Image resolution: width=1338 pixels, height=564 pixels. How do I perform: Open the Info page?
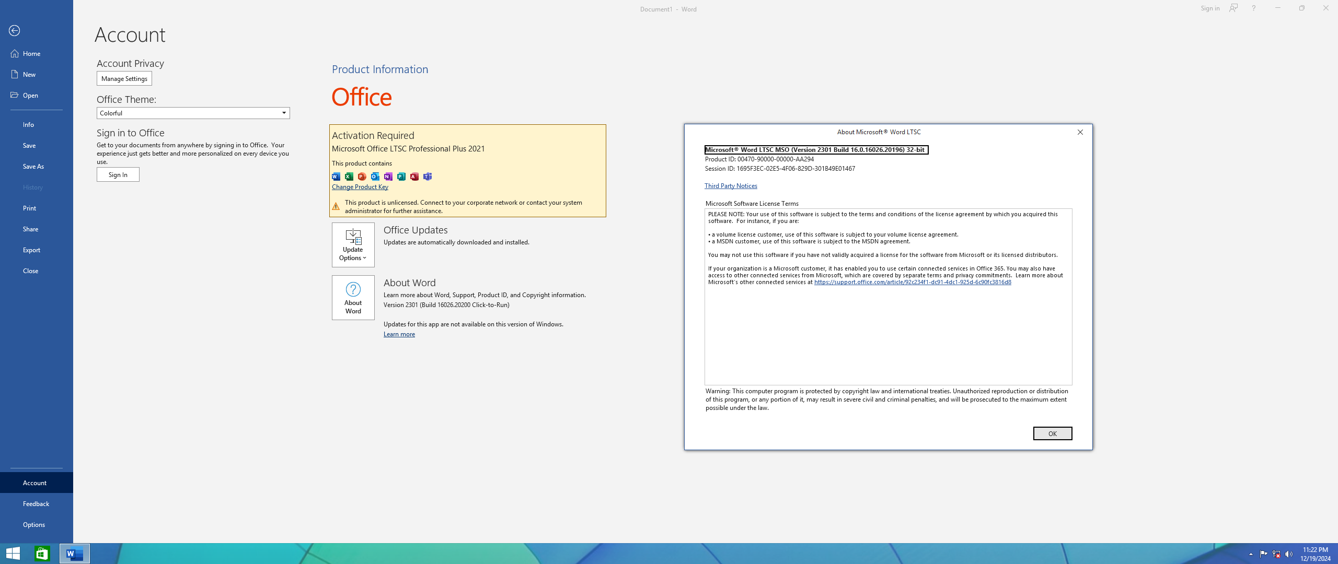pyautogui.click(x=37, y=124)
